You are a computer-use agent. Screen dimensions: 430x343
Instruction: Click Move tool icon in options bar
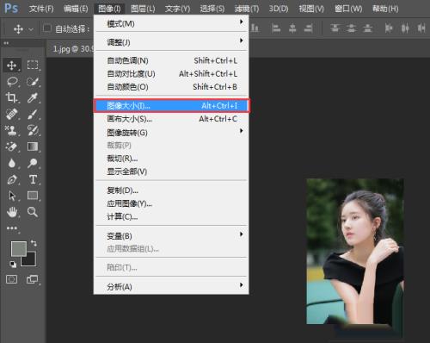click(18, 28)
